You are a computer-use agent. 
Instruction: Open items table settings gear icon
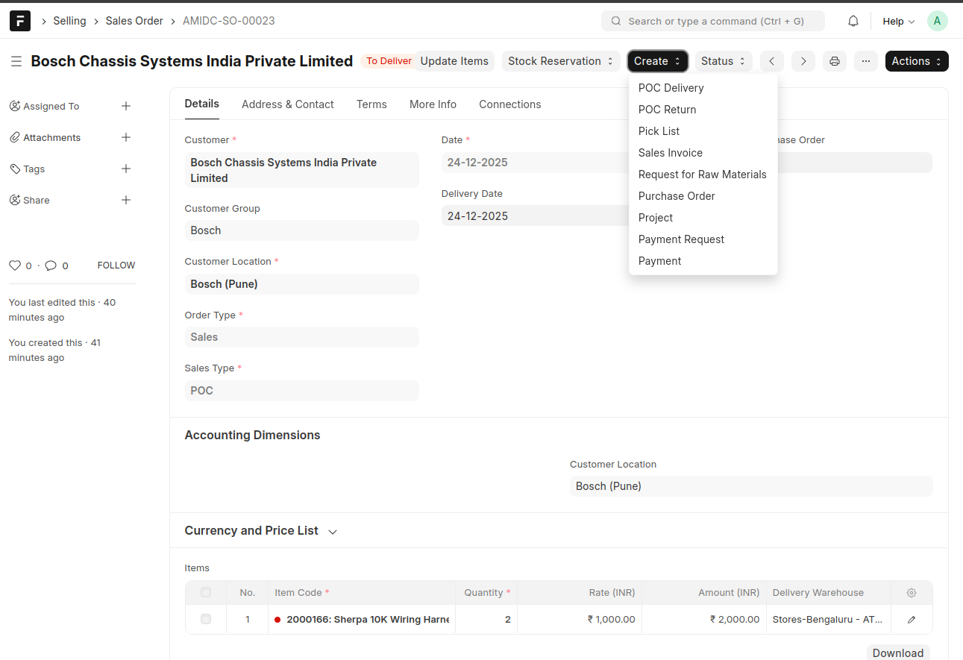pos(911,593)
